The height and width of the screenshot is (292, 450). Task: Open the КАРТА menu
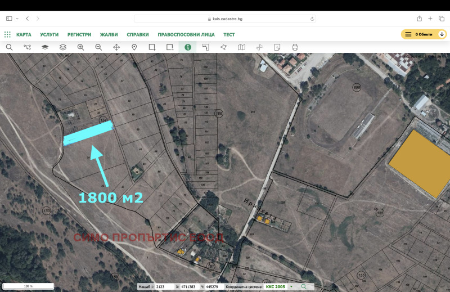click(x=24, y=34)
